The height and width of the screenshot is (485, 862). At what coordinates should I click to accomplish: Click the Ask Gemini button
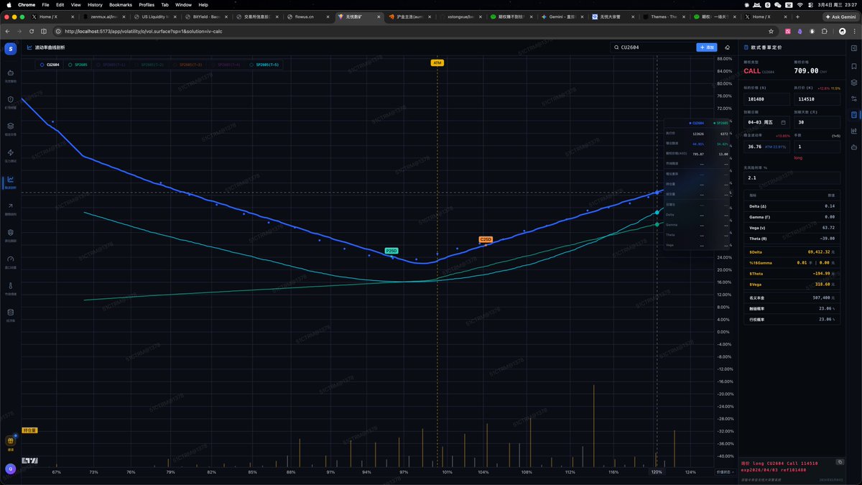(x=842, y=16)
